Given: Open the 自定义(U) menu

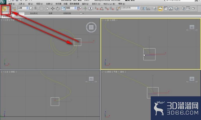Looking at the screenshot, I should [96, 4].
